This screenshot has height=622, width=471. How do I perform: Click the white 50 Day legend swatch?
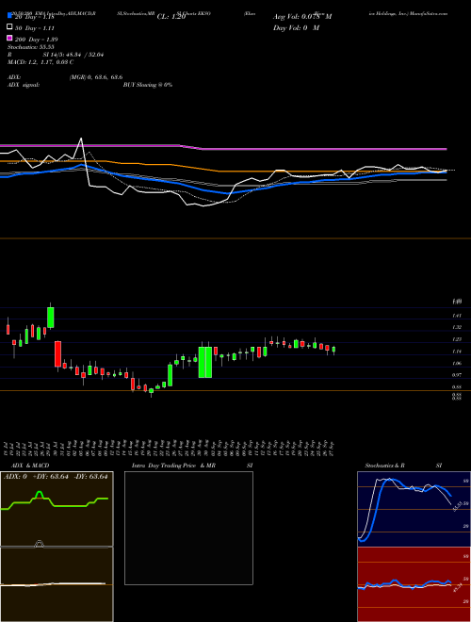pyautogui.click(x=10, y=27)
